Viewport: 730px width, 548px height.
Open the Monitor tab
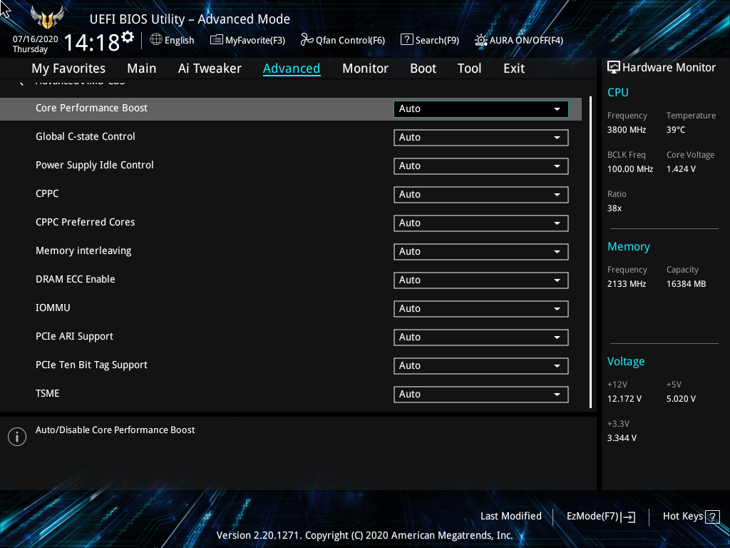(365, 68)
